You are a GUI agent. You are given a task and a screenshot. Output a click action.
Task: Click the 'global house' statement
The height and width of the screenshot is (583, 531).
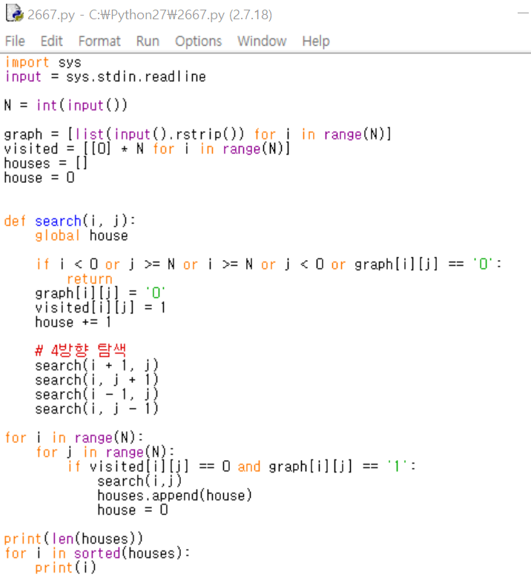(82, 236)
